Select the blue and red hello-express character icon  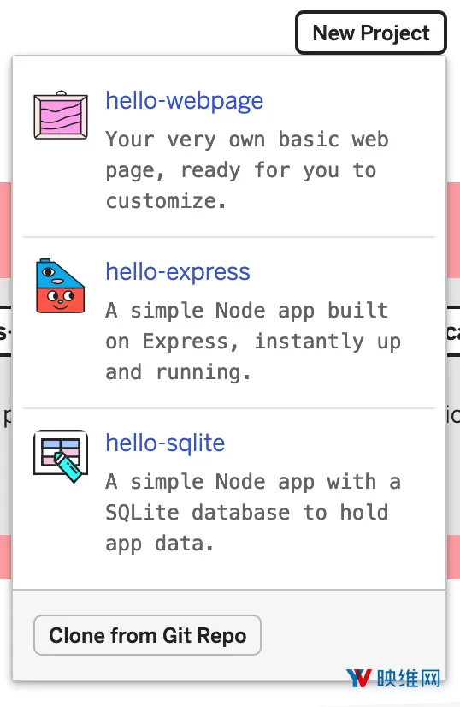point(60,286)
